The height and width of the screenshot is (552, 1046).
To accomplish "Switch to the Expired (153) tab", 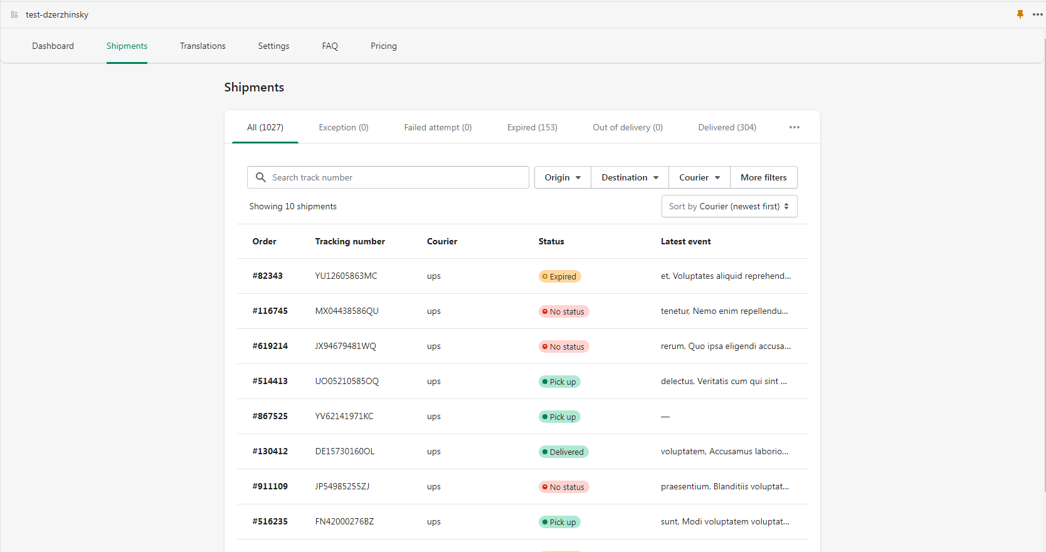I will pyautogui.click(x=532, y=127).
